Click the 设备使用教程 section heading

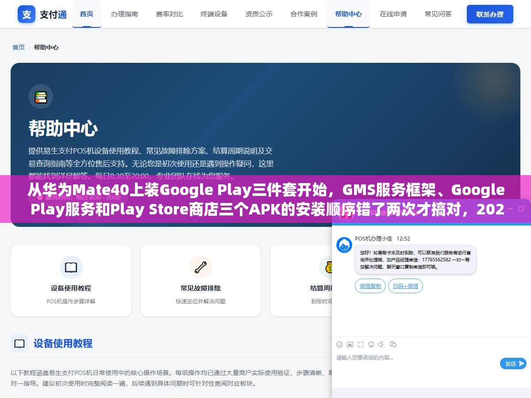63,343
